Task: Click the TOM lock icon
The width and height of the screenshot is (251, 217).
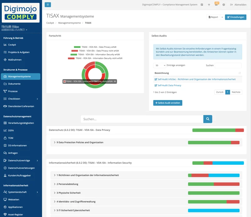Action: click(x=5, y=138)
